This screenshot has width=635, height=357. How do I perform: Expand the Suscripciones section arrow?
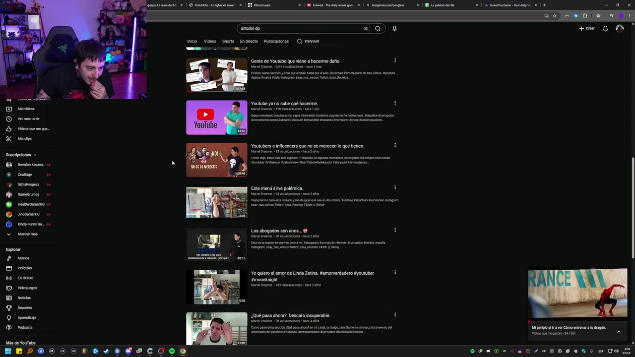point(35,155)
